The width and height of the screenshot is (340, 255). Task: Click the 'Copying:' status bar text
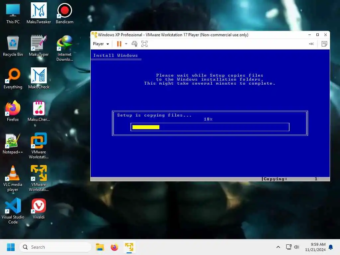tap(275, 179)
